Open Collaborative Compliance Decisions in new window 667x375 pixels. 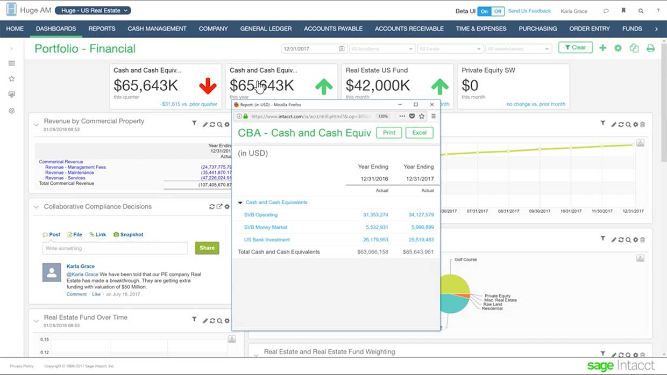coord(219,207)
